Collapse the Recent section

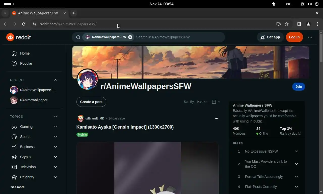(x=56, y=80)
